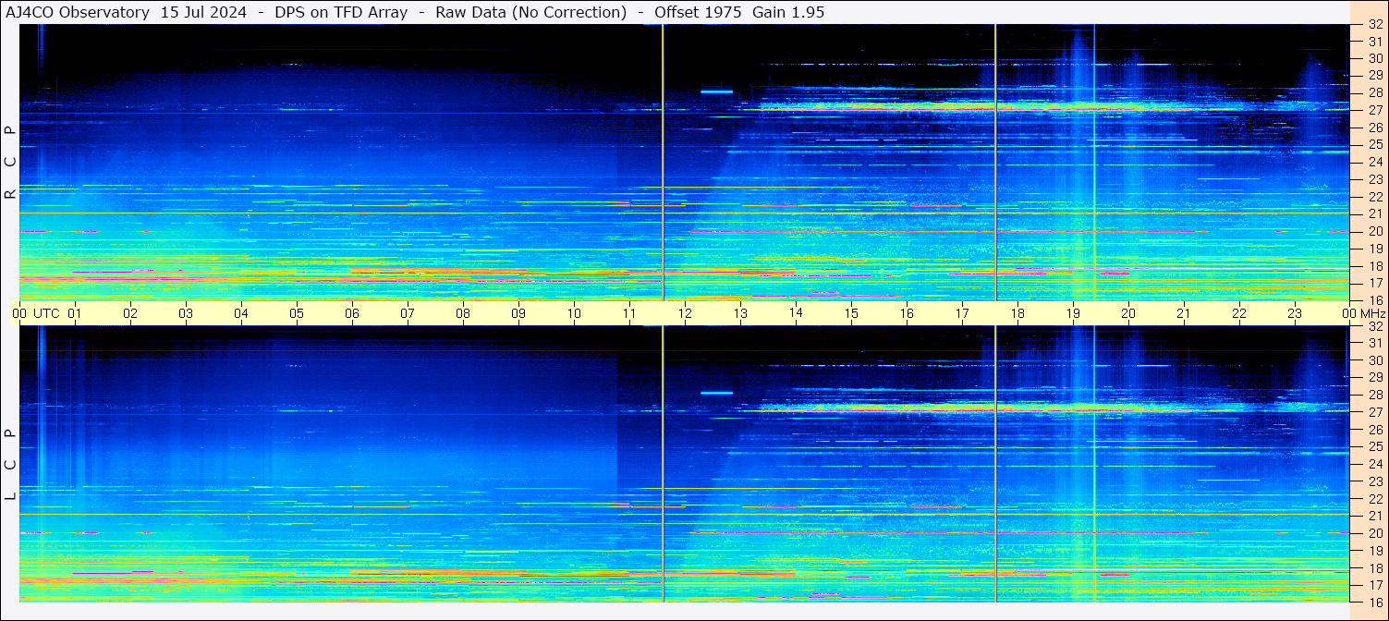The image size is (1389, 621).
Task: Select the "Offset 1975" value in header
Action: (699, 12)
